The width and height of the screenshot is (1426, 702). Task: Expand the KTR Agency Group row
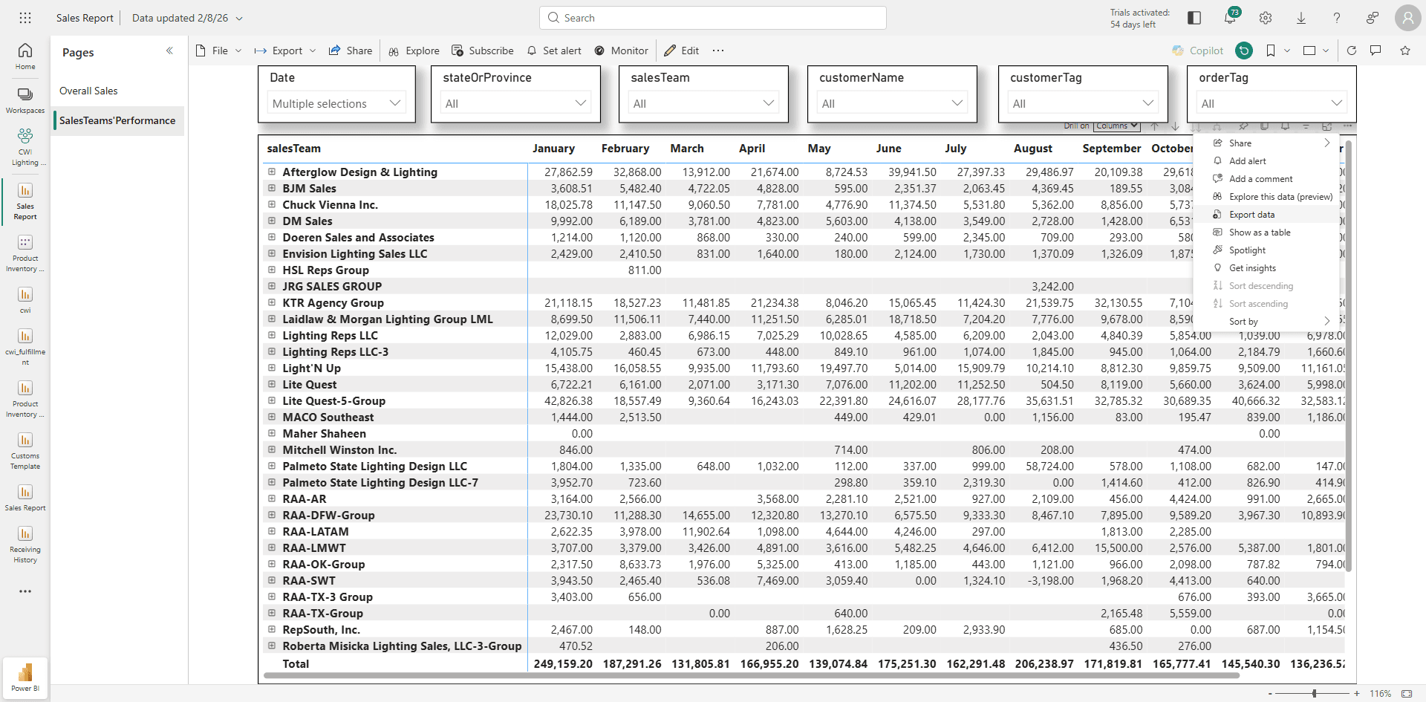272,302
